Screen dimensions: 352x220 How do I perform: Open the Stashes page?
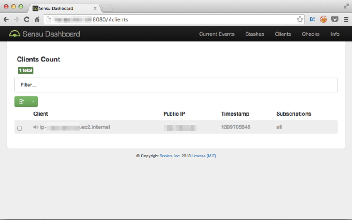click(255, 34)
